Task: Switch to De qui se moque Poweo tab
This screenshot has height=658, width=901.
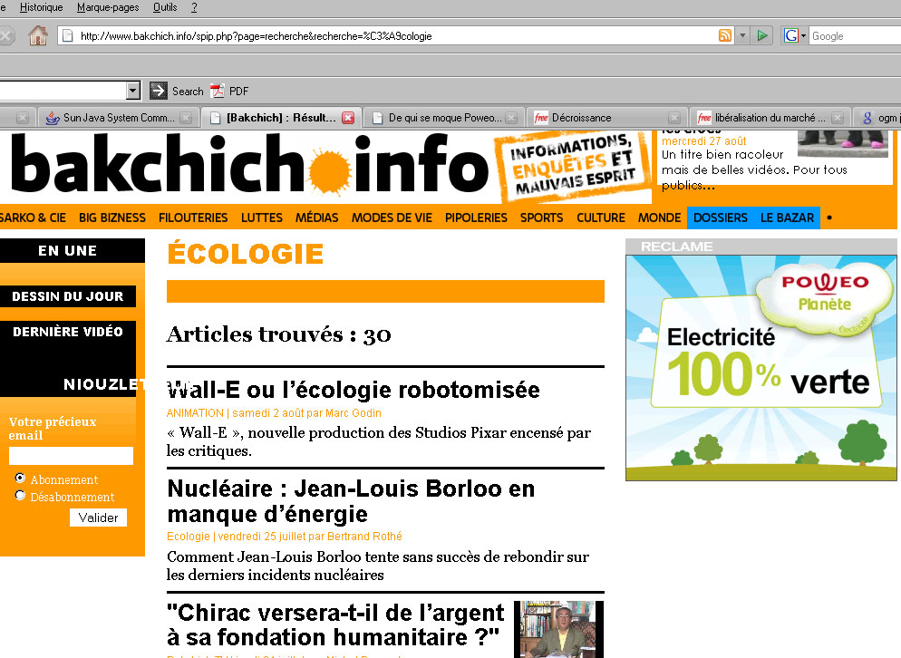Action: click(x=444, y=118)
